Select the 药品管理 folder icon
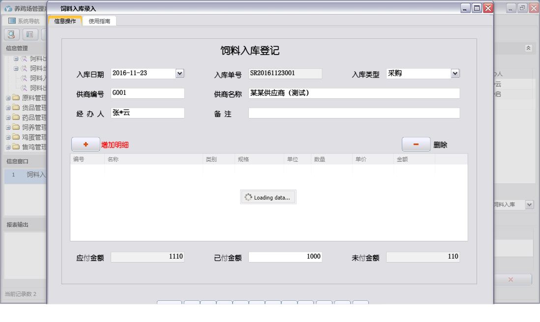 tap(16, 117)
